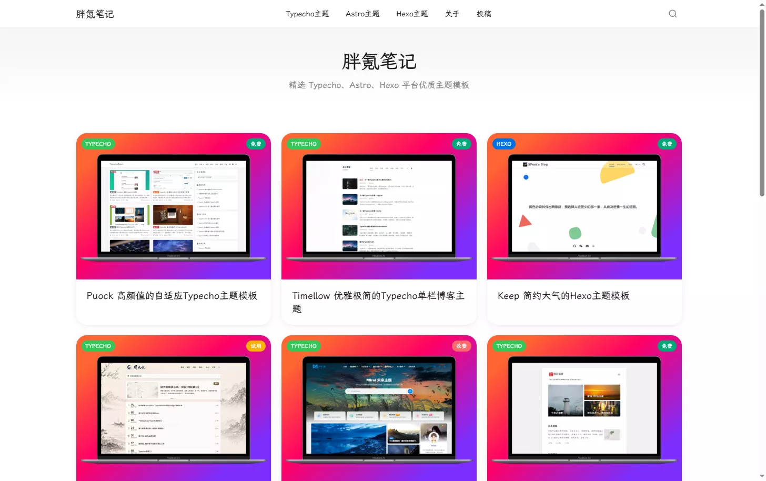Click the 免费 badge on the photo-grid card
The image size is (766, 481).
point(667,346)
